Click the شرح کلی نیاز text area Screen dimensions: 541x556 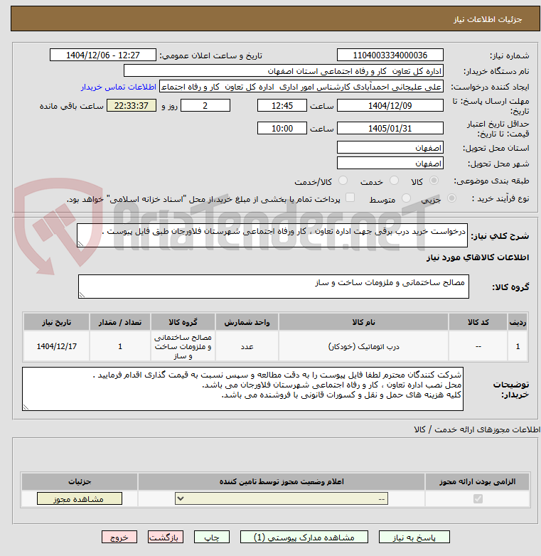point(272,235)
